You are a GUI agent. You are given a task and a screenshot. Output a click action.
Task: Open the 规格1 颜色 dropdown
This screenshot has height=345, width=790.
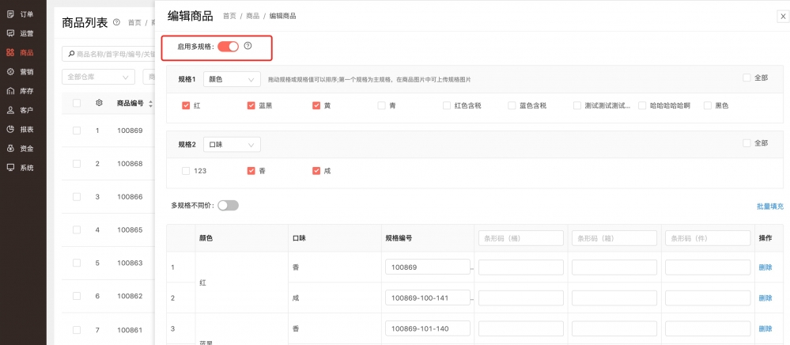pyautogui.click(x=232, y=79)
